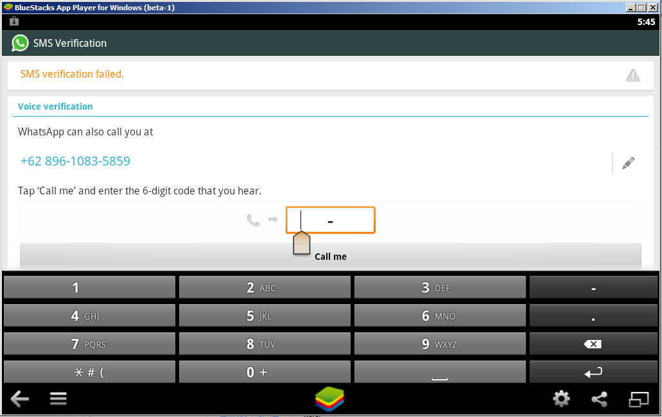Click 'SMS verification failed.' message
Screen dimensions: 662x417
coord(72,74)
